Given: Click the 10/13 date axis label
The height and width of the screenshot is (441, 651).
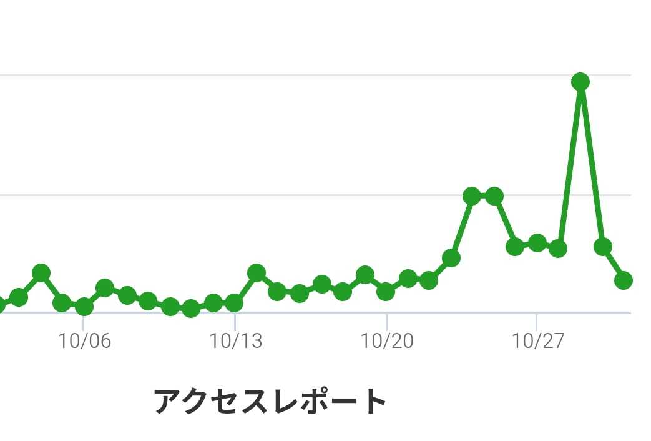Looking at the screenshot, I should 235,341.
